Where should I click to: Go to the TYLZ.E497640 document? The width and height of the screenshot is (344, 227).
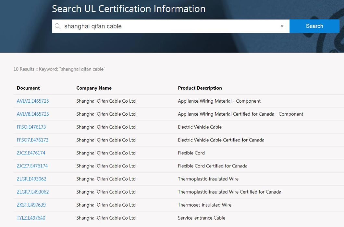point(31,218)
